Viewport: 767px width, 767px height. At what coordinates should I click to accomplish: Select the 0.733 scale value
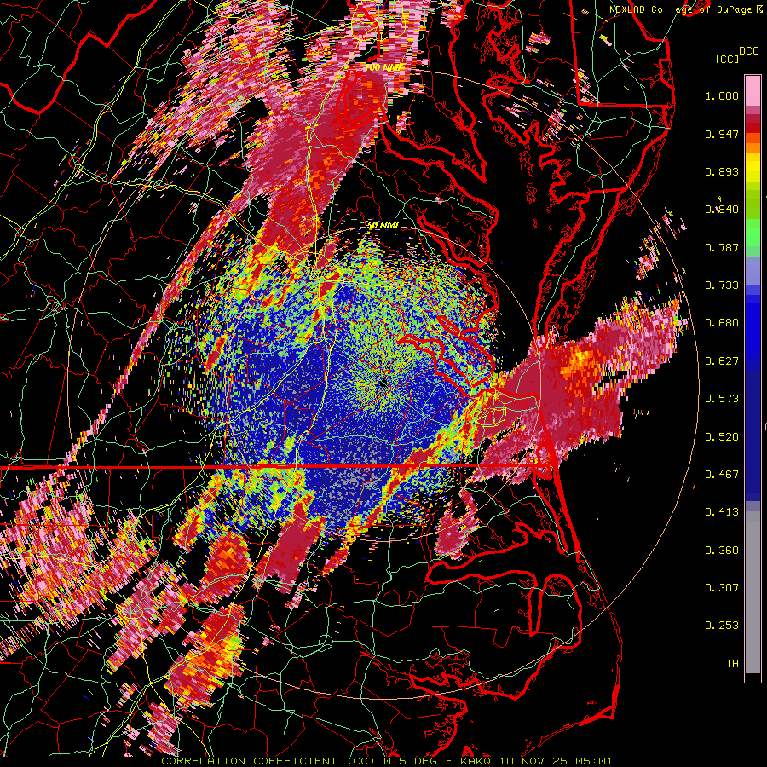[x=722, y=285]
